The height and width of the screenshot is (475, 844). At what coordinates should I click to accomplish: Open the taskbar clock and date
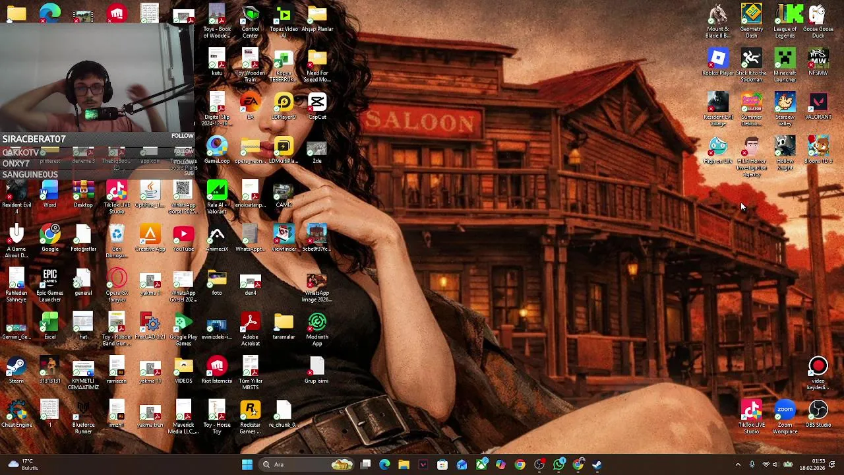tap(812, 464)
